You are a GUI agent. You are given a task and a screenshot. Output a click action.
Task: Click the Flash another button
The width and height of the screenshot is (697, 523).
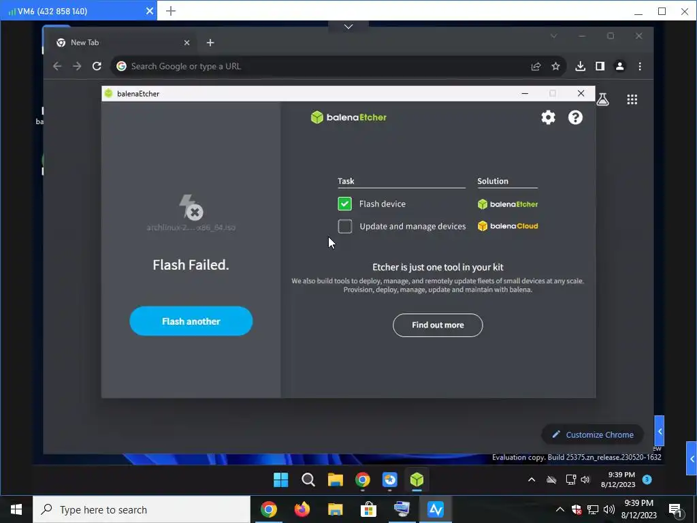pos(191,321)
